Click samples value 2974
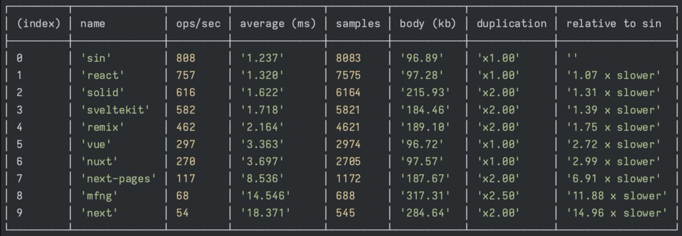The width and height of the screenshot is (682, 236). click(348, 144)
